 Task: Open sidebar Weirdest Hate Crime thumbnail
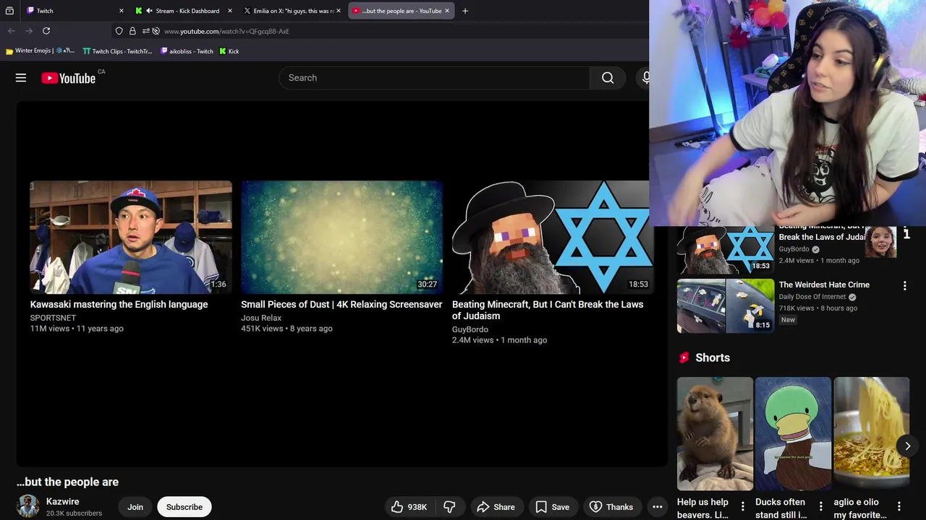tap(726, 305)
